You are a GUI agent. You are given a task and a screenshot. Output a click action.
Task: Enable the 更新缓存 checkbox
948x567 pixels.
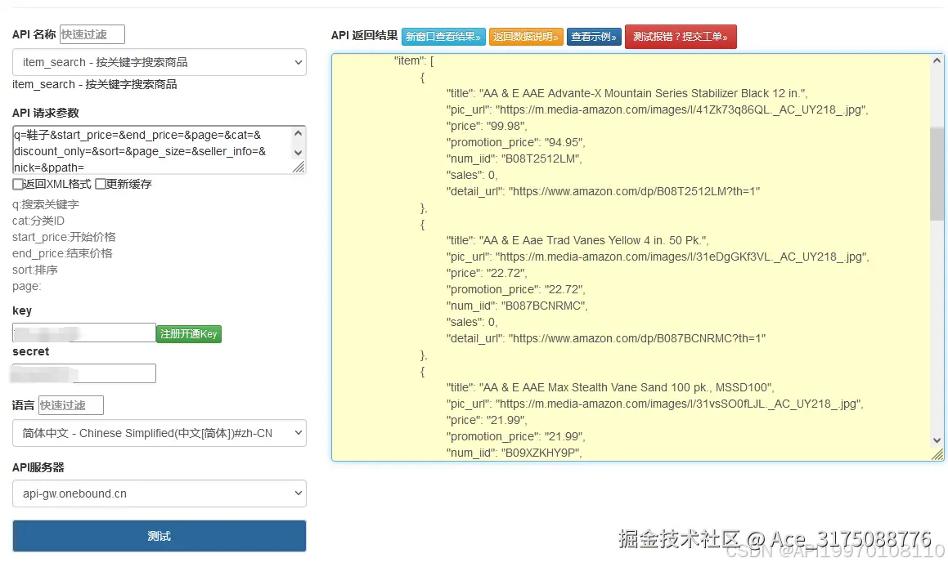[101, 184]
